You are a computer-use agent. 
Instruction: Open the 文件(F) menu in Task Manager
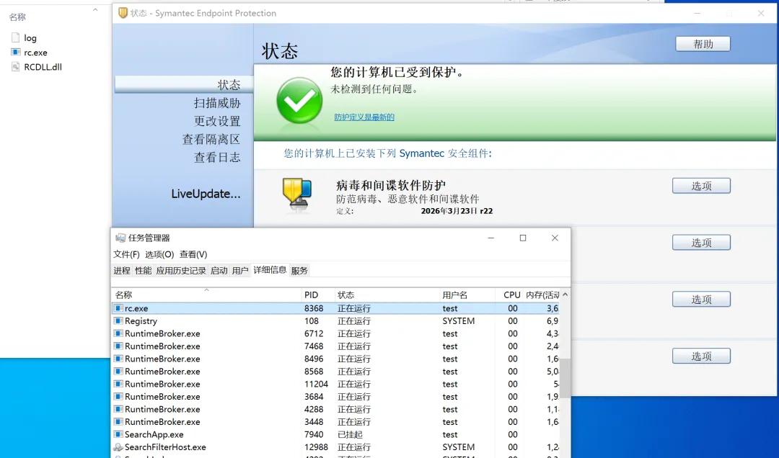click(126, 254)
